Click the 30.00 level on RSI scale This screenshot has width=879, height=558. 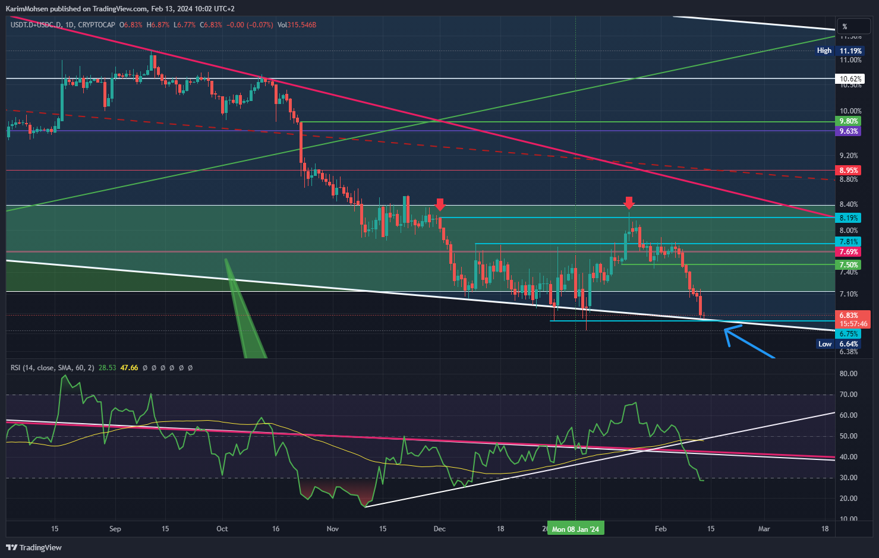pyautogui.click(x=849, y=478)
